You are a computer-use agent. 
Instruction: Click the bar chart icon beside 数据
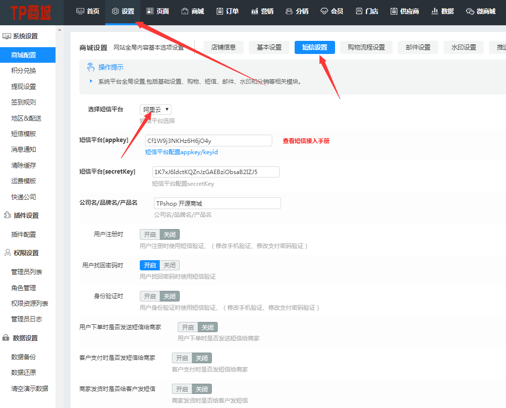tap(434, 11)
